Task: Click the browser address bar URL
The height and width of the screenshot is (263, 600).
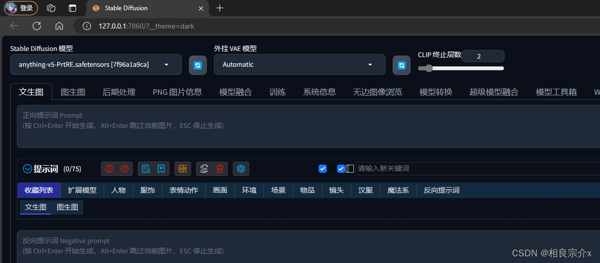Action: (147, 27)
